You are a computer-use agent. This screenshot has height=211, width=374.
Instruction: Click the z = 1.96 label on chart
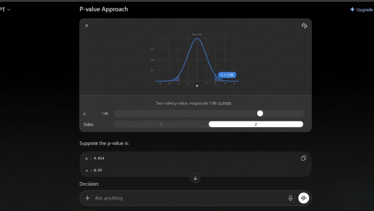227,75
